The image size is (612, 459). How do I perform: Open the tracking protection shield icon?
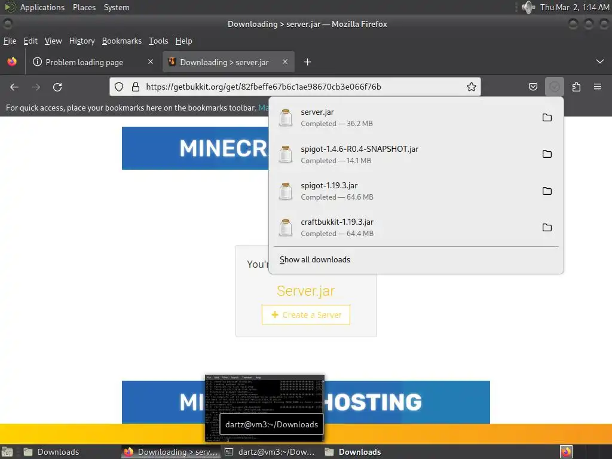[x=119, y=87]
